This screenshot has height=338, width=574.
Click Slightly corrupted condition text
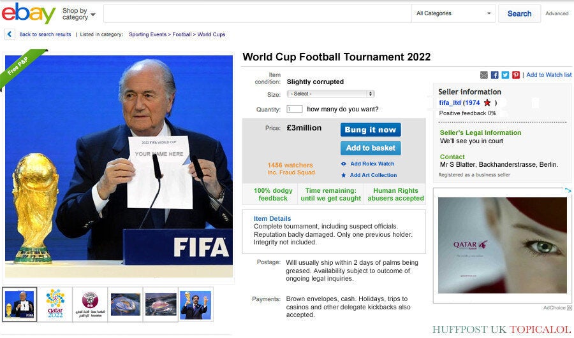[x=315, y=82]
